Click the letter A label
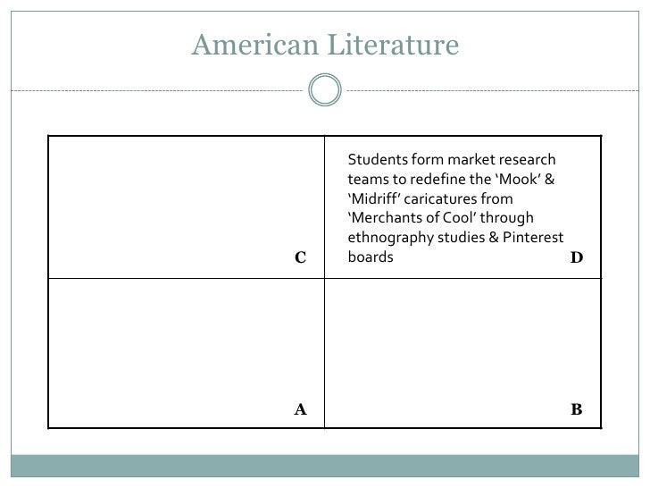Image resolution: width=650 pixels, height=488 pixels. (x=301, y=409)
